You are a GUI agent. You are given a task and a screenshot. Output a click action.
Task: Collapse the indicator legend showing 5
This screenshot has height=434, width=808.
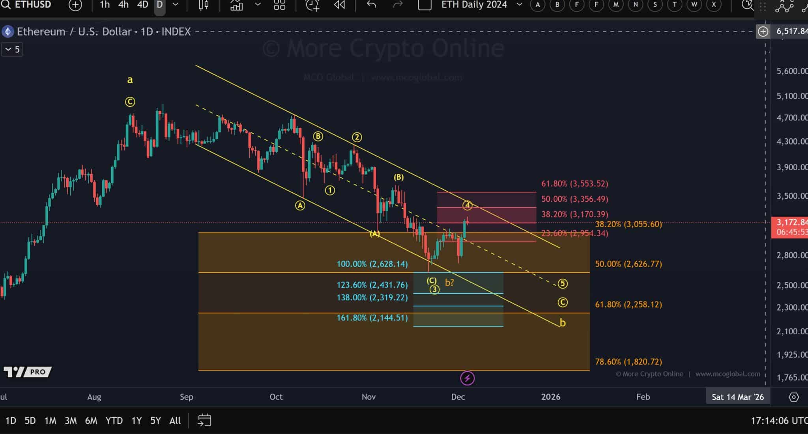tap(12, 49)
